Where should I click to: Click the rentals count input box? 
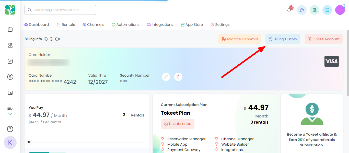point(124,115)
